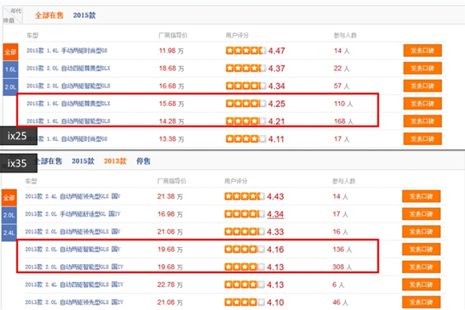This screenshot has height=310, width=465.
Task: Click the 22.78 万 price cell
Action: [170, 285]
